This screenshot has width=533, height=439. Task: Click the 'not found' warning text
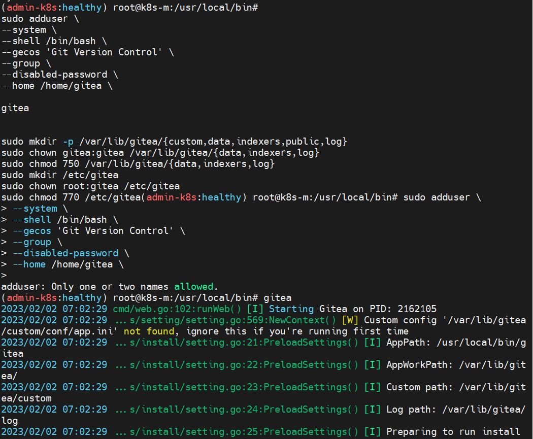pos(149,331)
